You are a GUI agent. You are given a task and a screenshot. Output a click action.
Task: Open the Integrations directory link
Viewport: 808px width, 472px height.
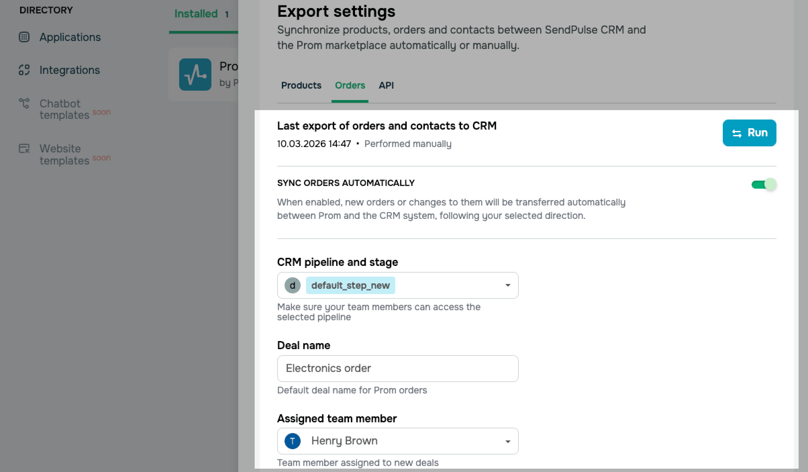[69, 70]
